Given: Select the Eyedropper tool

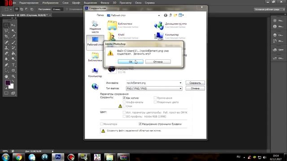Looking at the screenshot, I should tap(13, 36).
